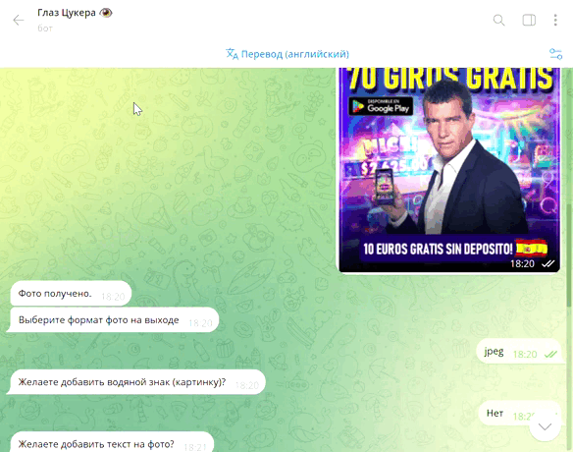Select the "jpeg" sent message

[520, 352]
